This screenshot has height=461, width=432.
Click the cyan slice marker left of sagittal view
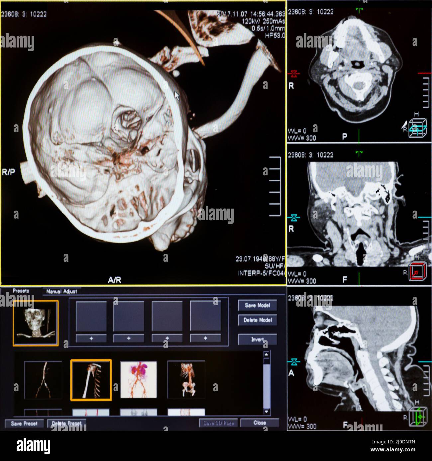click(x=293, y=361)
